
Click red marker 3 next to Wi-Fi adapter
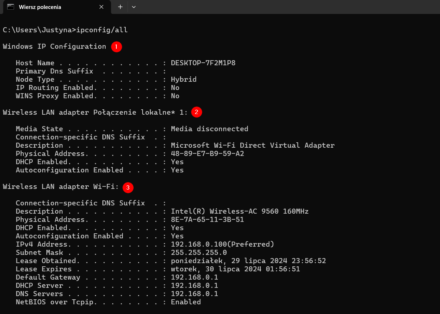[128, 187]
